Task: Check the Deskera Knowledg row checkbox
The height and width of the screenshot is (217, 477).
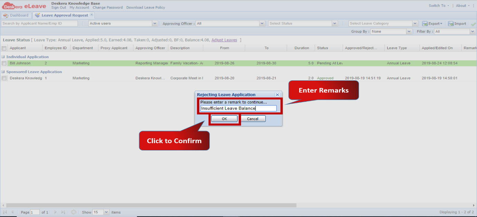Action: (x=4, y=78)
